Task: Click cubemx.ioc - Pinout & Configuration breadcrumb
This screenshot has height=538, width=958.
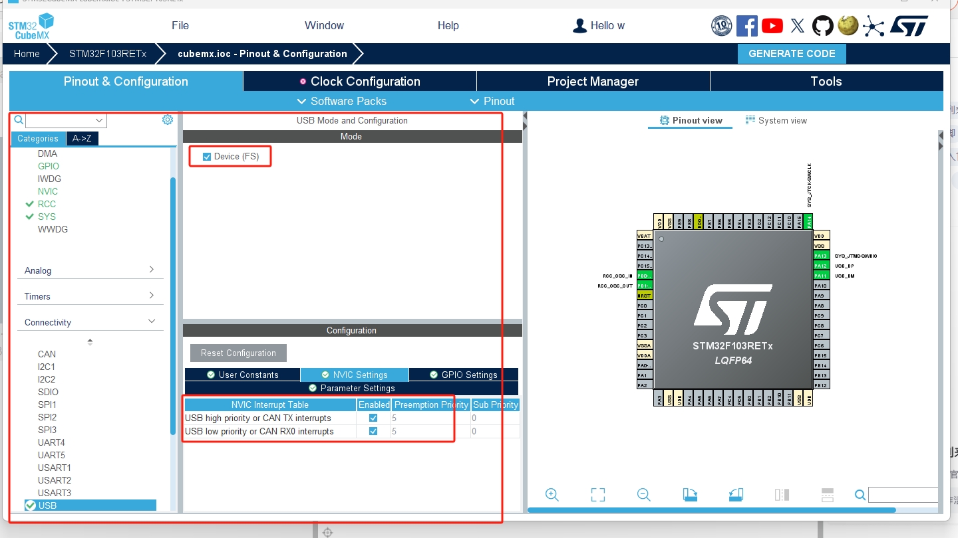Action: tap(262, 54)
